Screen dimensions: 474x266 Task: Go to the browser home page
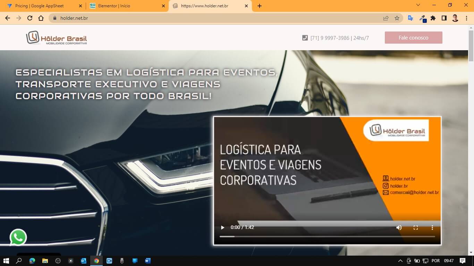click(x=41, y=18)
